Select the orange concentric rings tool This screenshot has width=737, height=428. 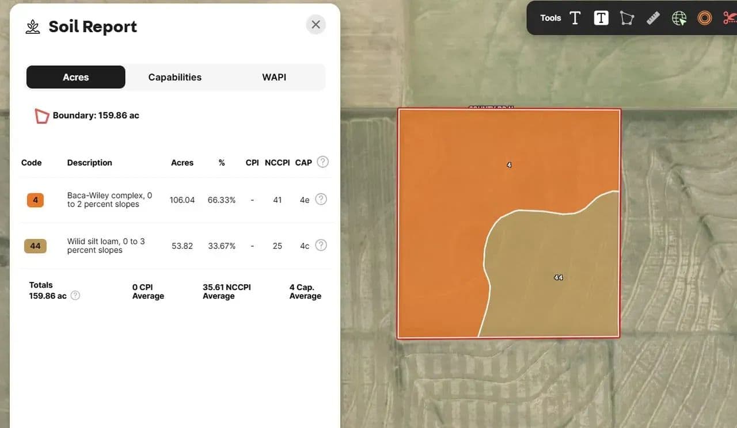(x=704, y=18)
